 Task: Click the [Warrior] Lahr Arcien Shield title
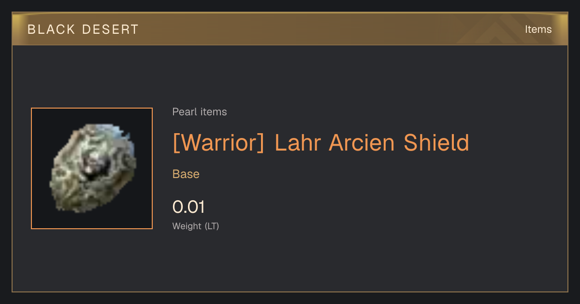pos(321,143)
